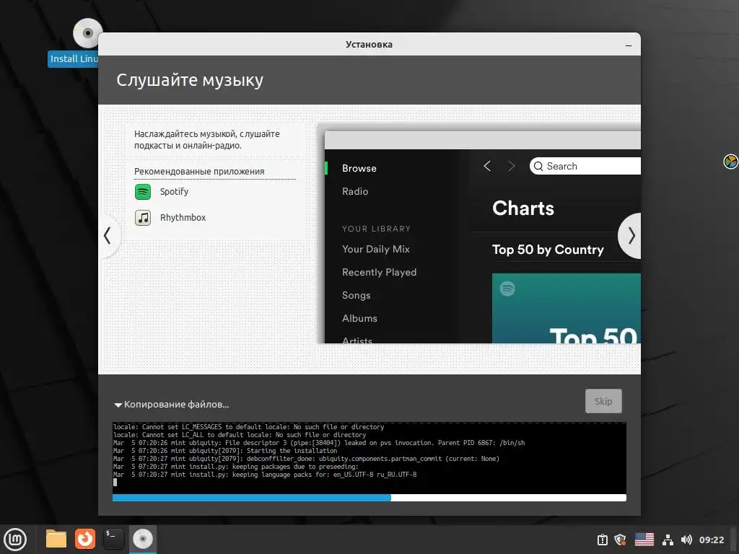Screen dimensions: 739x554
Task: Open the clock showing 09:22
Action: pyautogui.click(x=711, y=540)
